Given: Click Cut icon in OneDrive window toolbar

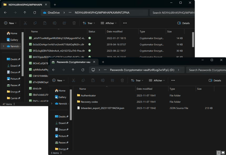Looking at the screenshot, I should click(x=25, y=23).
